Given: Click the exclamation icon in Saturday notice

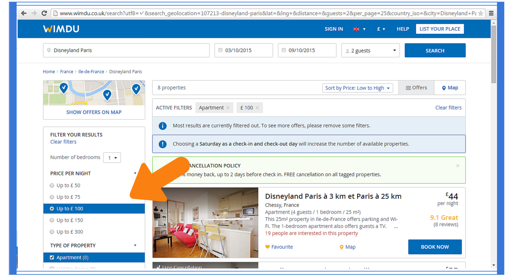Looking at the screenshot, I should (163, 144).
